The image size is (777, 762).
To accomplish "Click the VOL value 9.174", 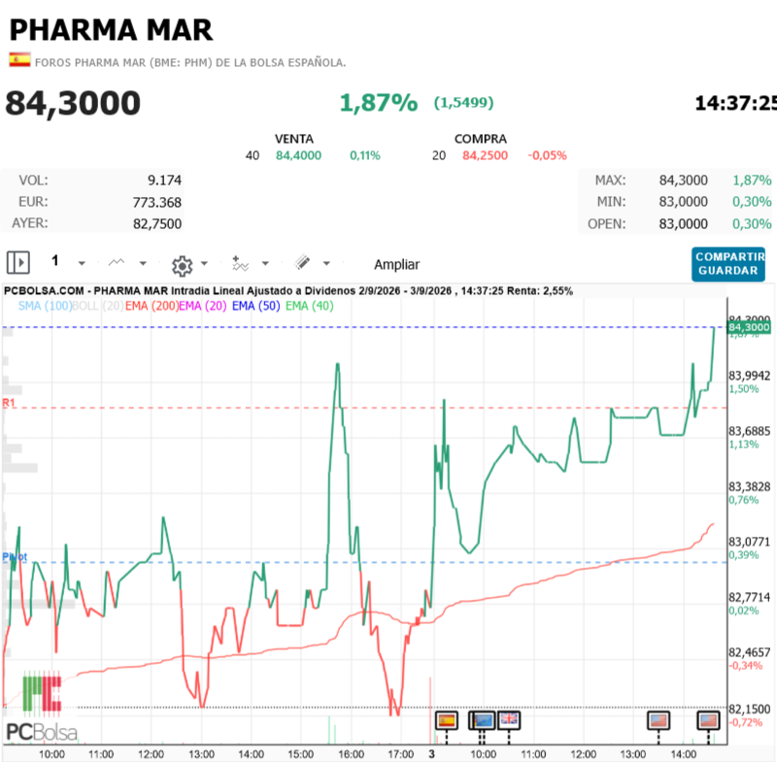I will (x=164, y=181).
